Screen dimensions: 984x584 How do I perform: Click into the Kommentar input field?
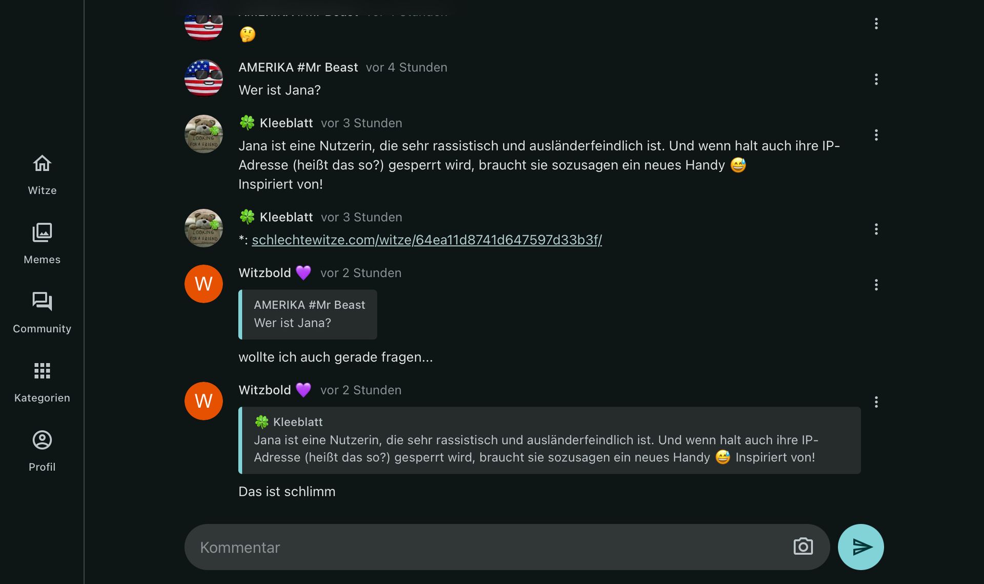[x=487, y=547]
